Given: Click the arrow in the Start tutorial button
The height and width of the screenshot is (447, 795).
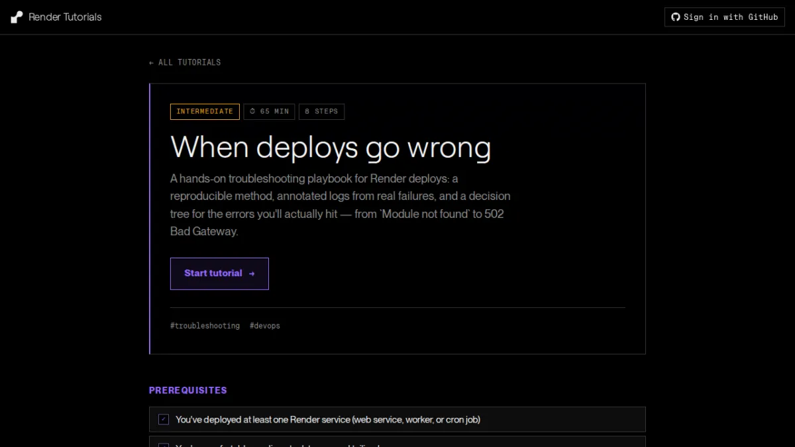Looking at the screenshot, I should [x=252, y=273].
